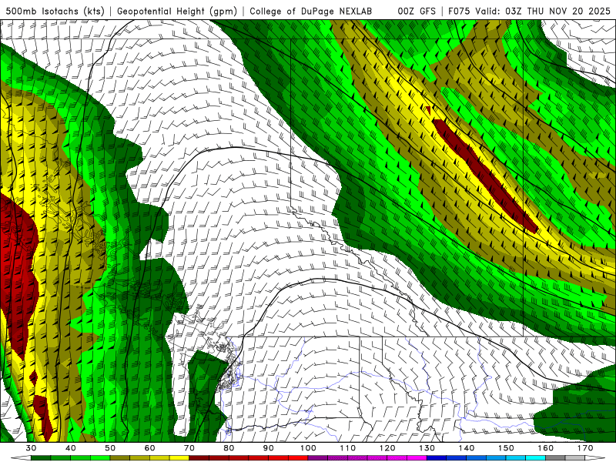The image size is (616, 462).
Task: Click the 70 value on the color scale
Action: (x=189, y=448)
